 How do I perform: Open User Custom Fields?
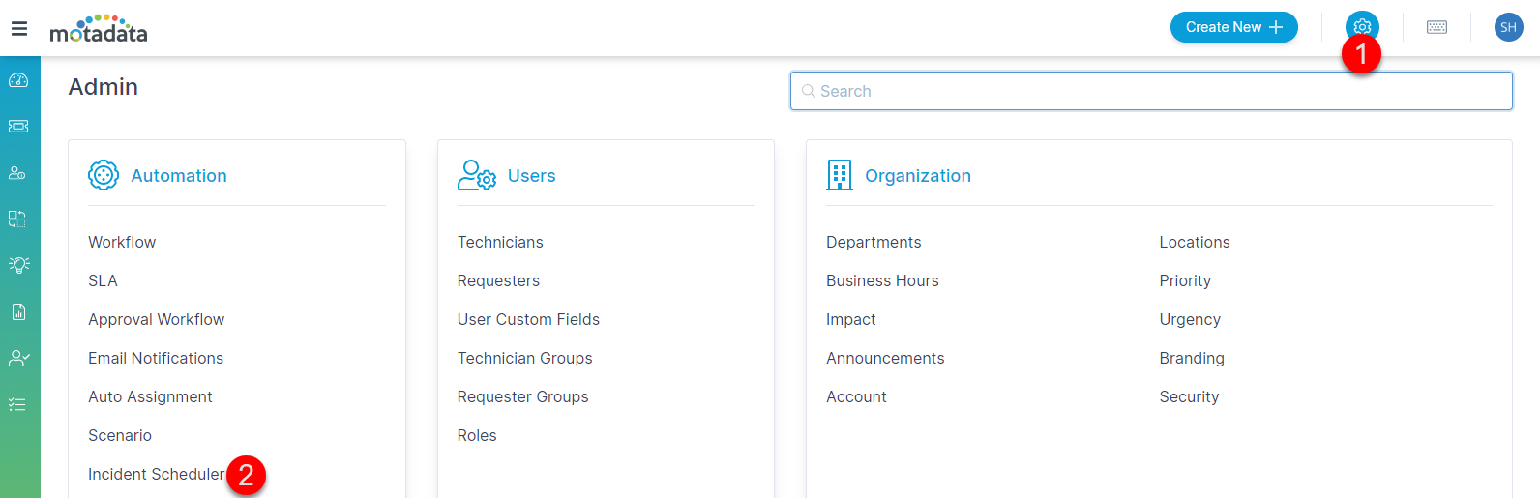click(528, 319)
